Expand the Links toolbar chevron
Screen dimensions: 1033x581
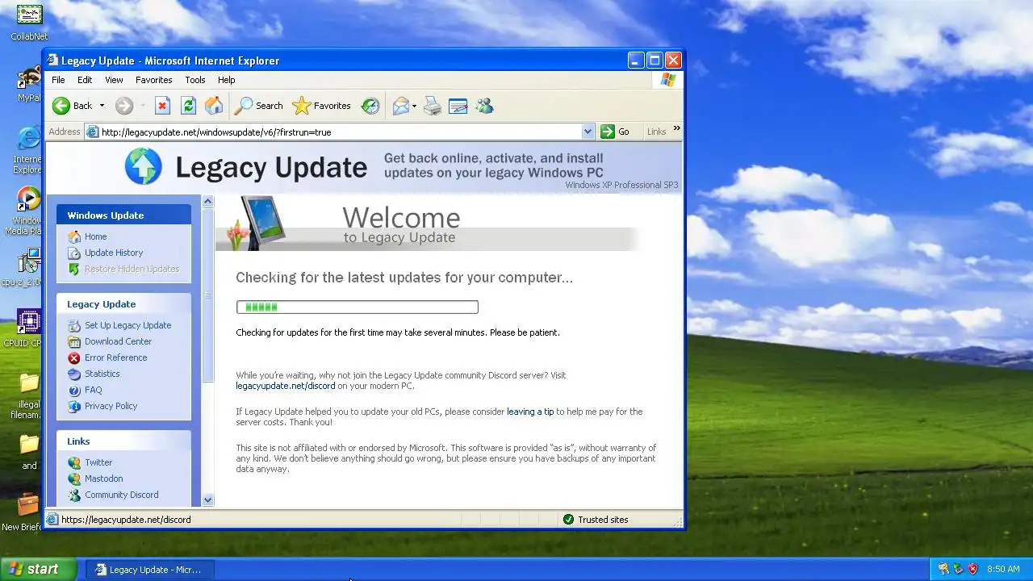click(x=676, y=128)
